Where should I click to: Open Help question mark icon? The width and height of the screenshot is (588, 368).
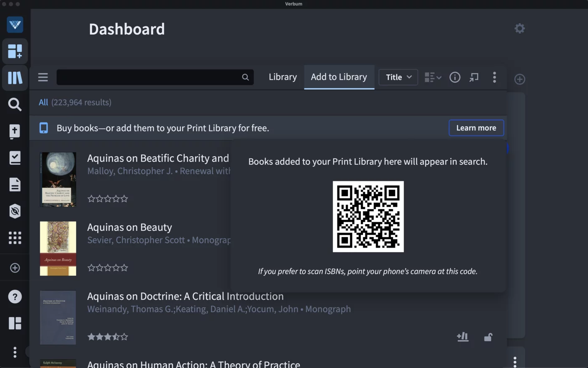tap(15, 297)
